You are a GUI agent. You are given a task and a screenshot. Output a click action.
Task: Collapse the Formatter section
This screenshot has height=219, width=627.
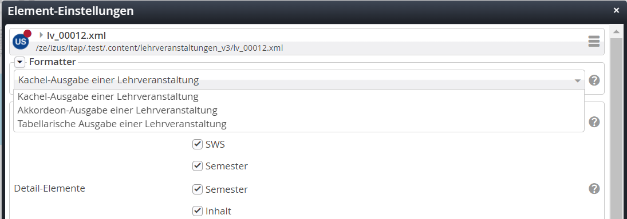[x=20, y=63]
